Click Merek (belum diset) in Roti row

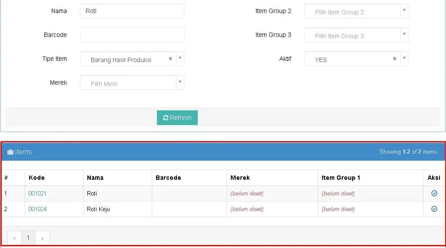click(x=247, y=193)
